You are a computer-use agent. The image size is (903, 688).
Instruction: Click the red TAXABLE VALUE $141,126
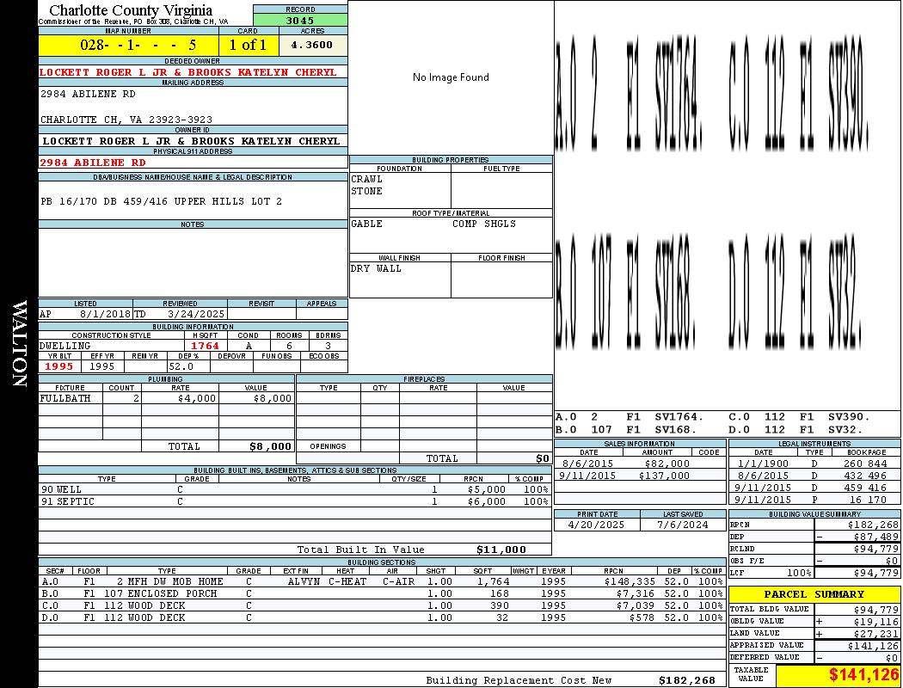tap(863, 675)
